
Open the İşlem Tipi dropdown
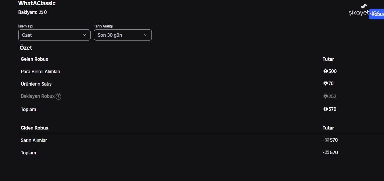point(54,35)
